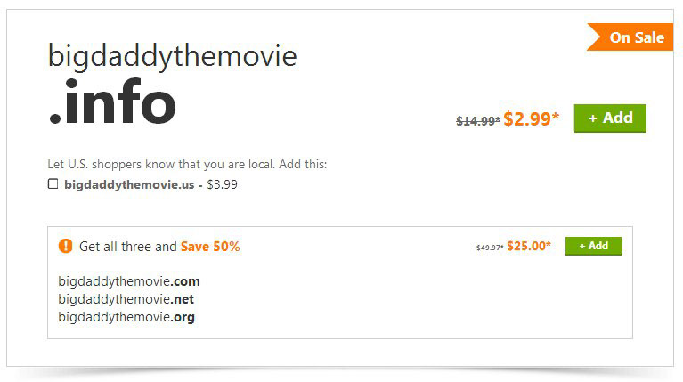Click the 'Let U.S. shoppers know' message
The width and height of the screenshot is (683, 382).
187,164
